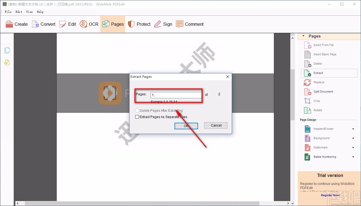Image resolution: width=361 pixels, height=206 pixels.
Task: Select the Split Document tool
Action: pyautogui.click(x=323, y=91)
